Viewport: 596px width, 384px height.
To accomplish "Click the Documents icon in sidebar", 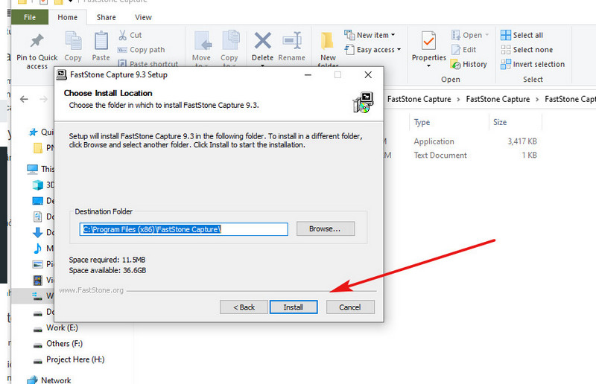I will 38,217.
